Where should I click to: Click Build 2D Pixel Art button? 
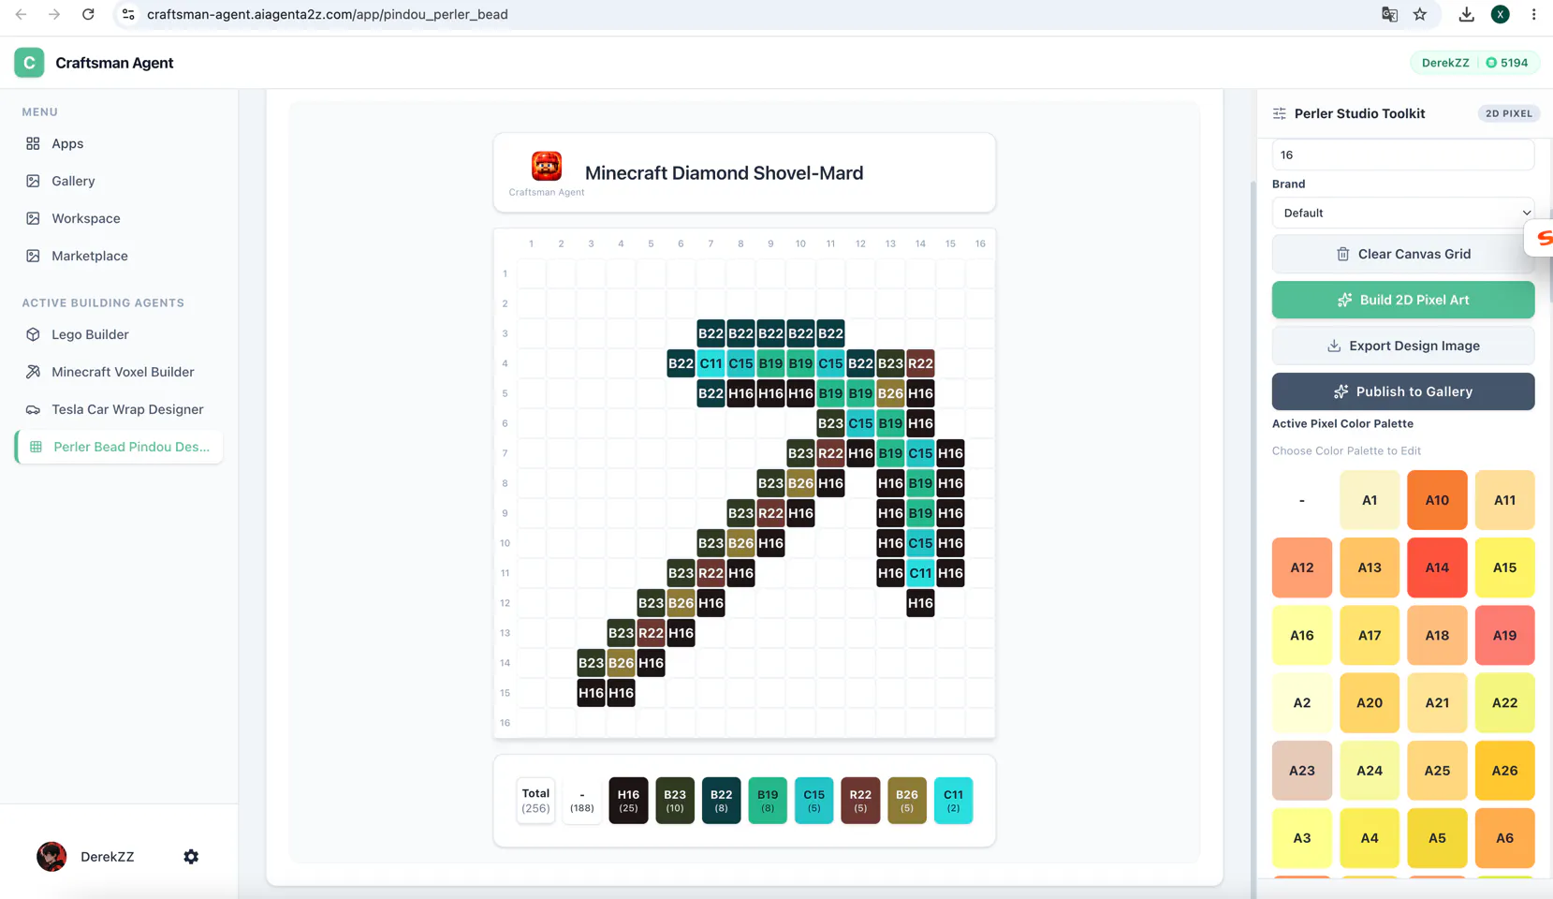tap(1403, 300)
